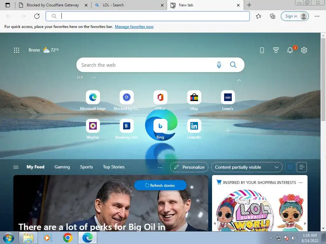Open the mobile phone icon on new tab page
This screenshot has height=244, width=326.
(262, 50)
